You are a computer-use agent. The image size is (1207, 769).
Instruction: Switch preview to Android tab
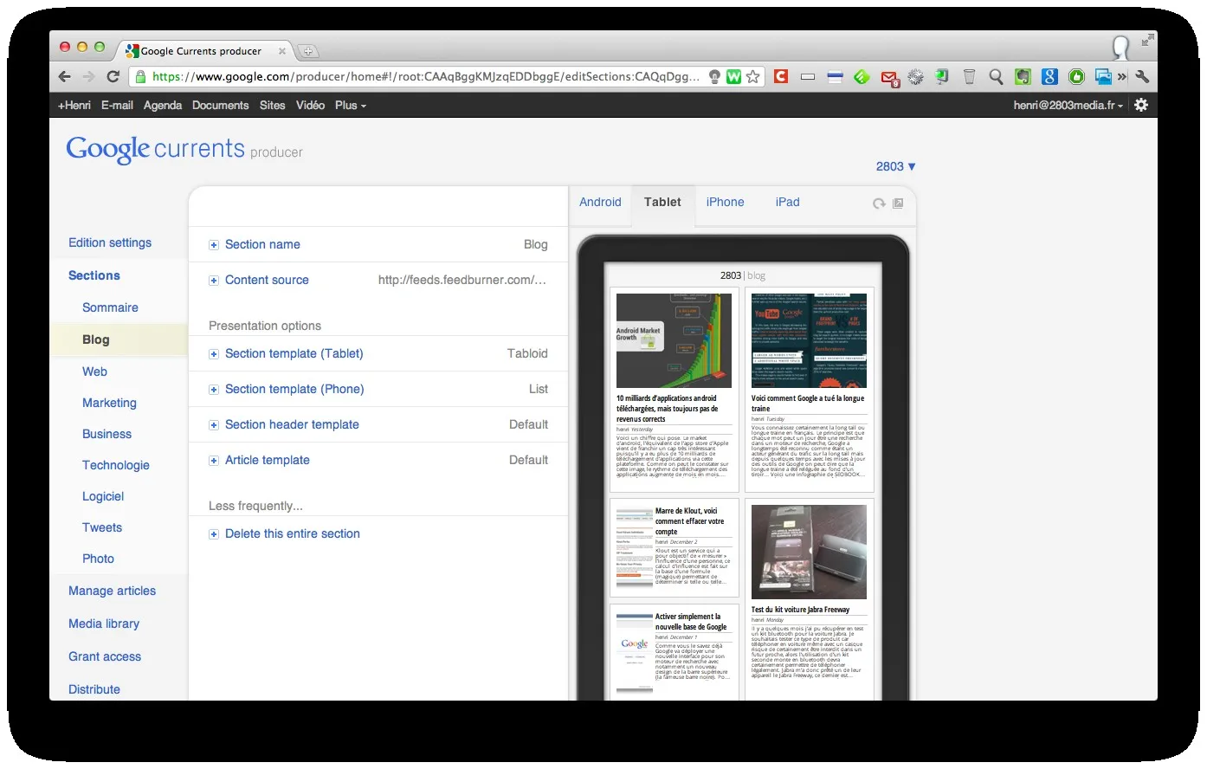(600, 202)
